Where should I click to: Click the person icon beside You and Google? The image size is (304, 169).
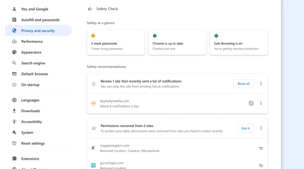point(14,9)
